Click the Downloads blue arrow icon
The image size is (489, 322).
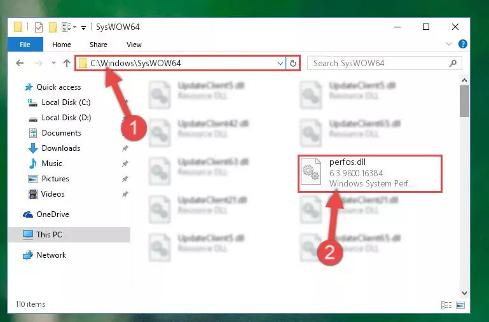[x=32, y=148]
